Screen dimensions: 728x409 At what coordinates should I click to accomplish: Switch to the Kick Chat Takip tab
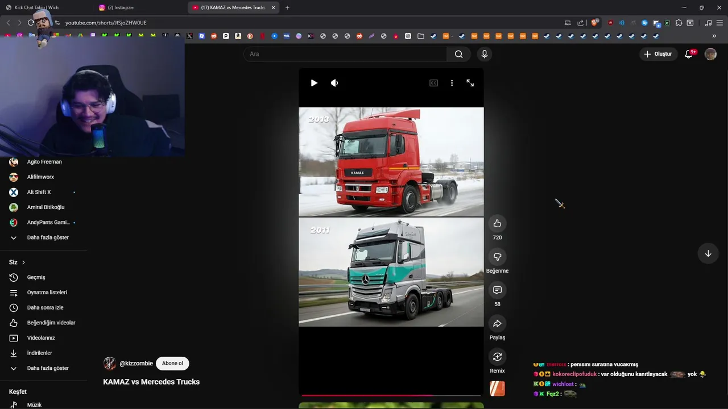47,7
